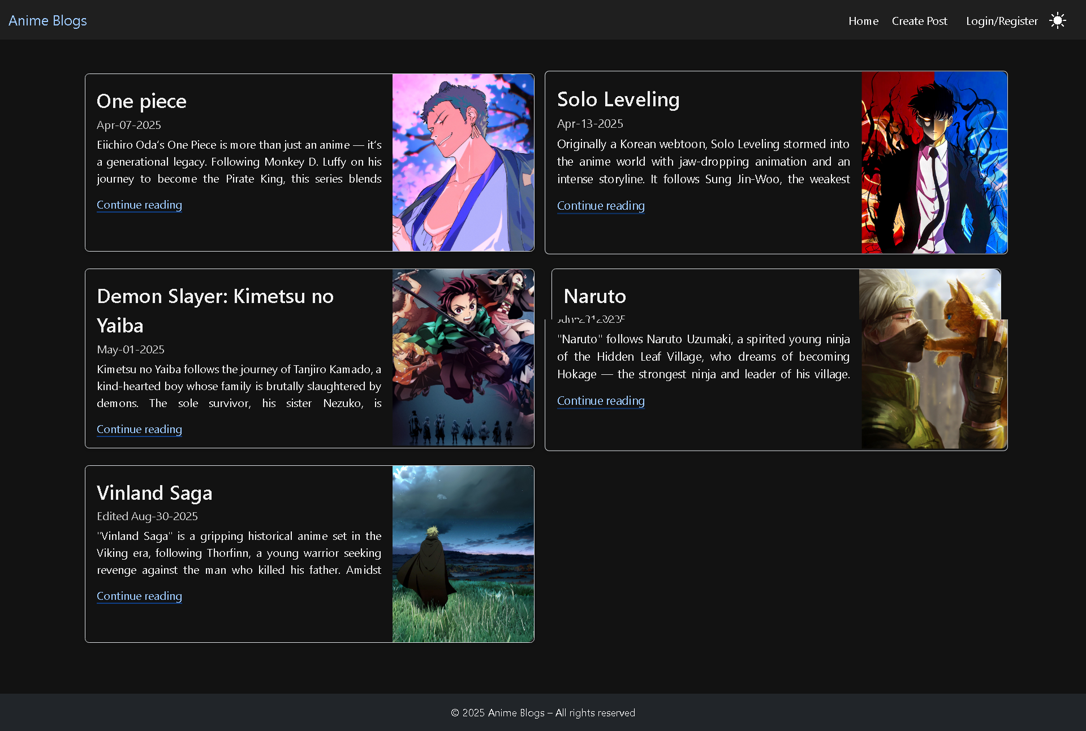Open the Home nav item

tap(863, 21)
